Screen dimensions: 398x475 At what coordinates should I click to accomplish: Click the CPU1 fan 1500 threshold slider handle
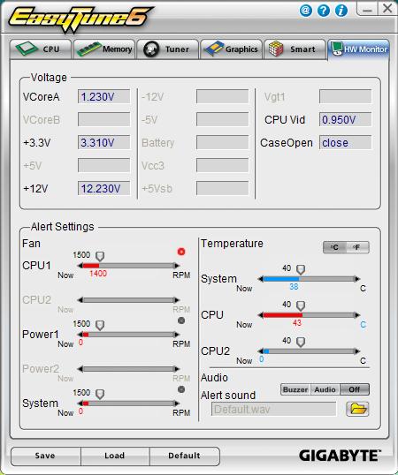(100, 256)
